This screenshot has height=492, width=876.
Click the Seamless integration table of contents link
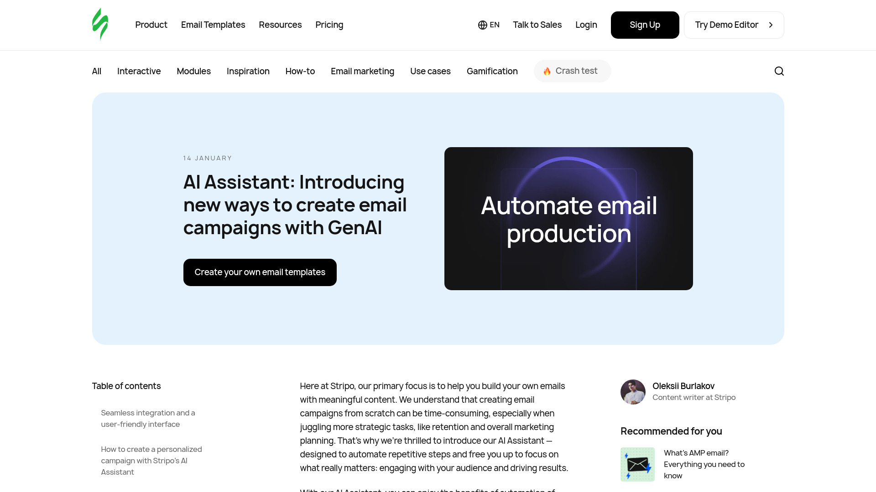(x=148, y=419)
